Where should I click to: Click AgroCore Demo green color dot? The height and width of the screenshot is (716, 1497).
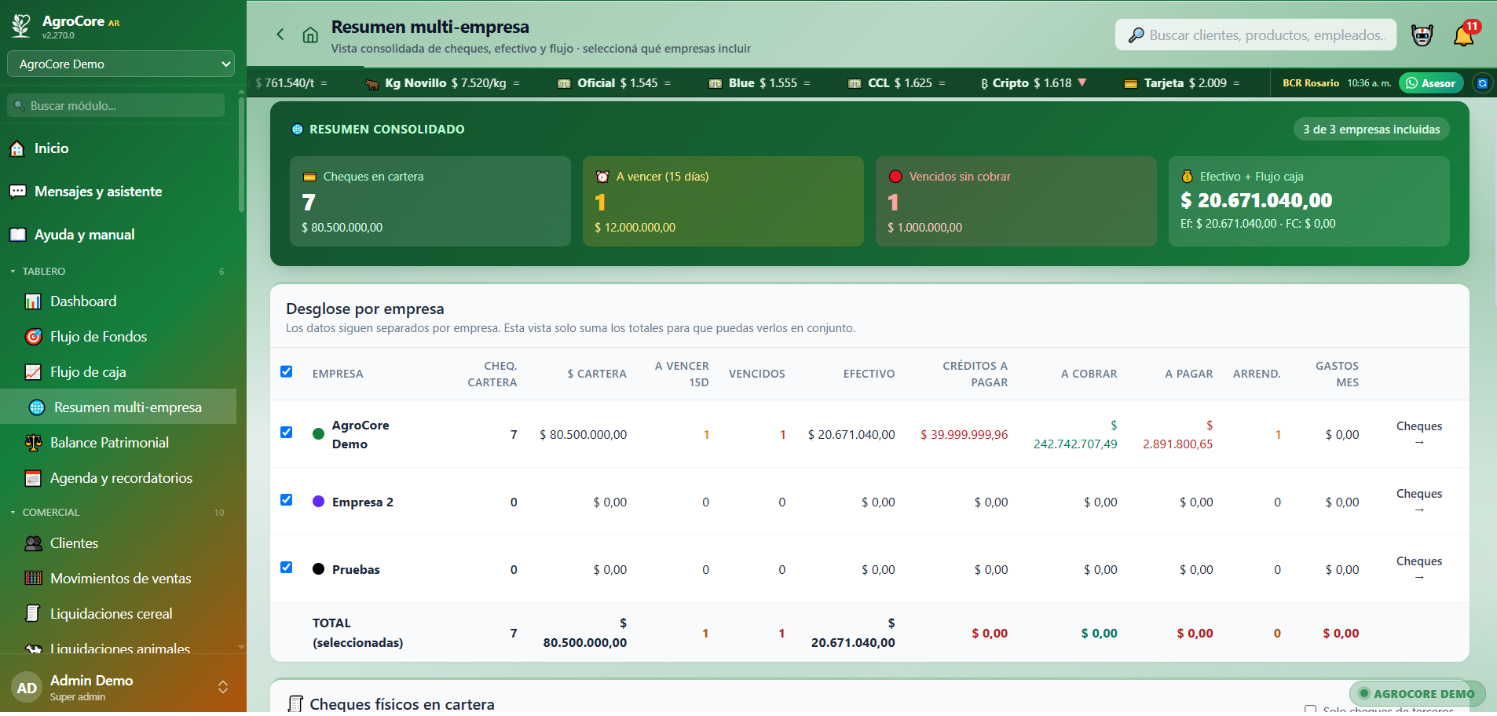318,434
